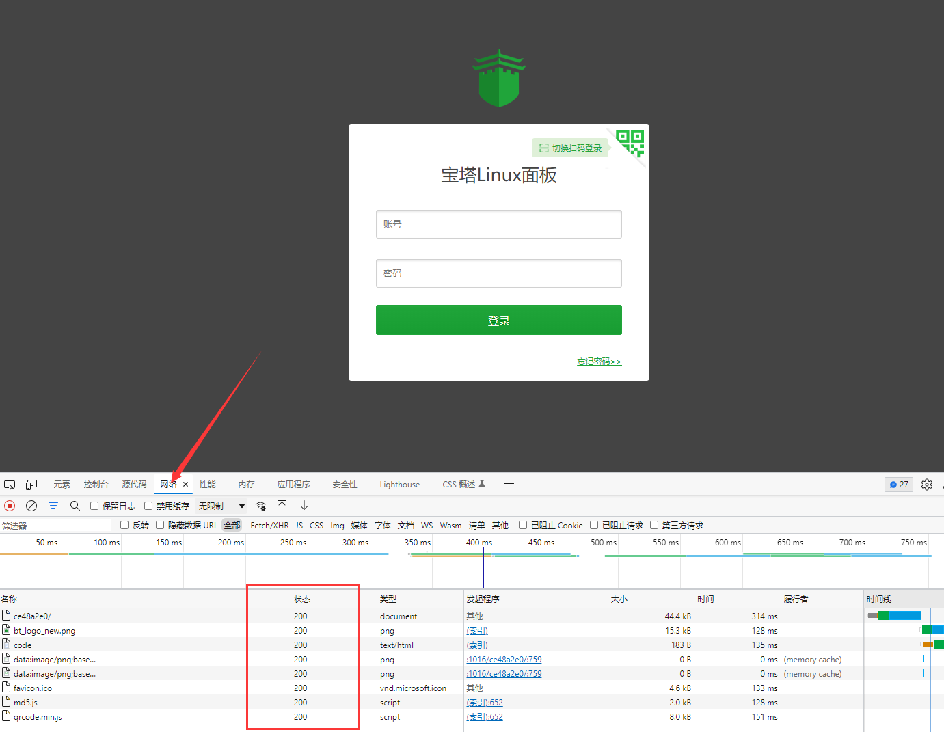Open initiator link of bt_logo_new.png row
The width and height of the screenshot is (944, 732).
[x=477, y=631]
